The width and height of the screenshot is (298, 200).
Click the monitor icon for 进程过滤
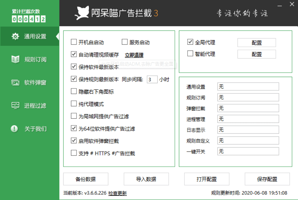tap(15, 106)
